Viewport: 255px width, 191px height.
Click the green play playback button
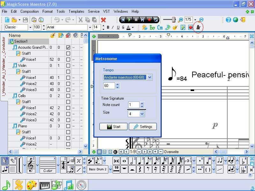click(129, 20)
